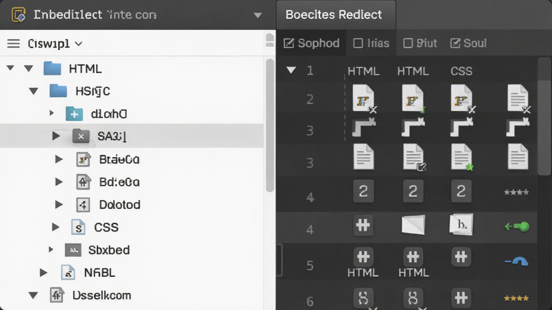Click the document icon with green star
This screenshot has width=552, height=310.
pos(462,157)
